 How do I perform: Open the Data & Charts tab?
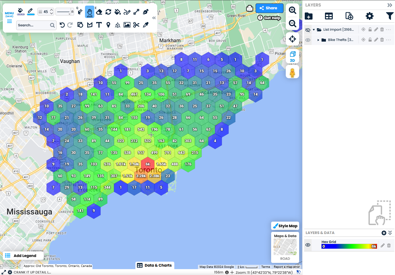(155, 265)
